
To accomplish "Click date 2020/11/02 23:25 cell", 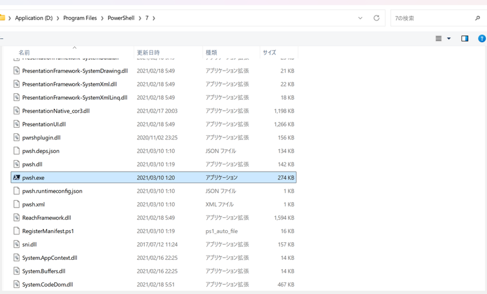I will coord(157,138).
